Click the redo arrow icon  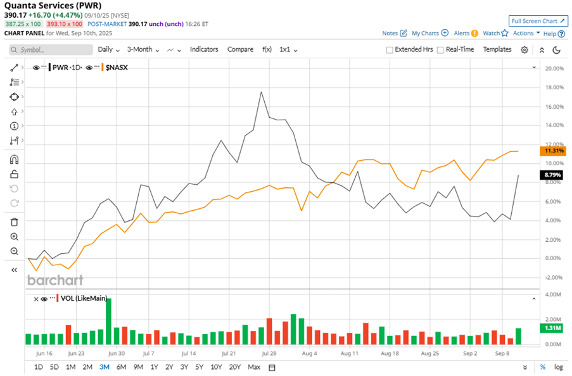click(14, 203)
